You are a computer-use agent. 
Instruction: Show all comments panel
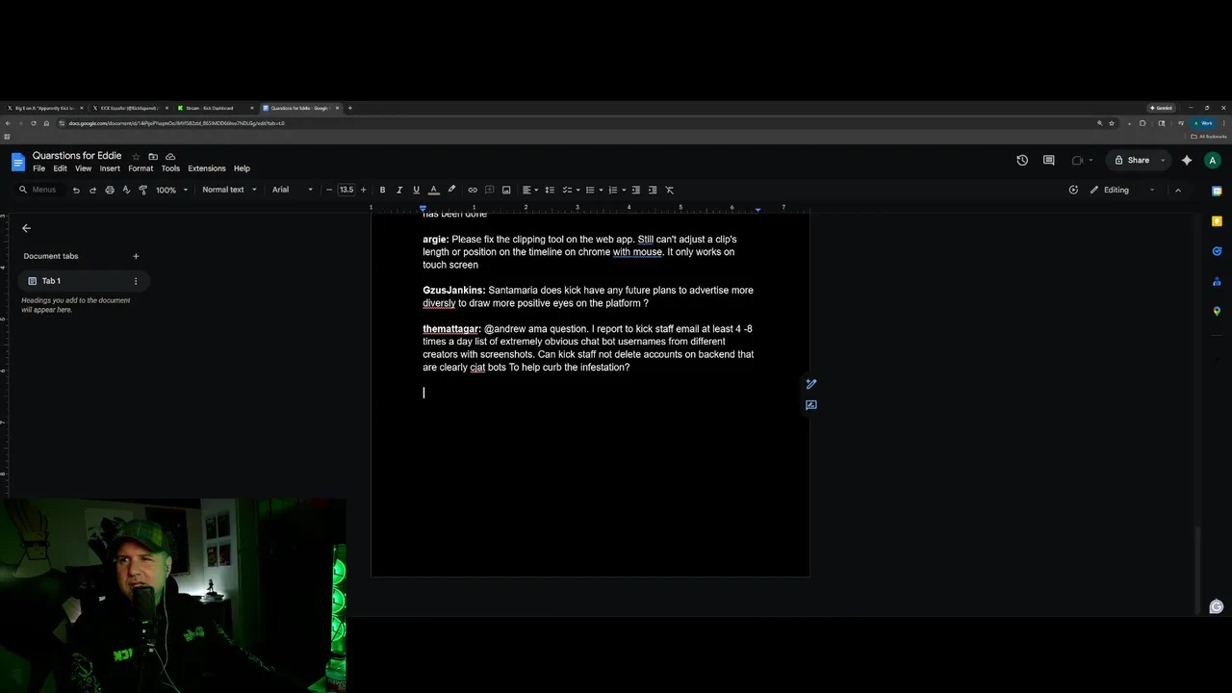(x=1049, y=161)
